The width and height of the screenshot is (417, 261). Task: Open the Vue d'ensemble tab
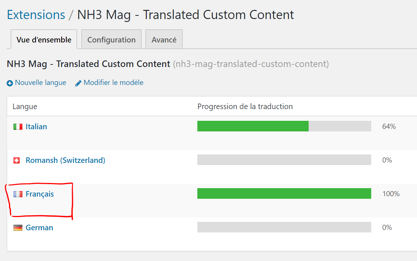[x=44, y=39]
